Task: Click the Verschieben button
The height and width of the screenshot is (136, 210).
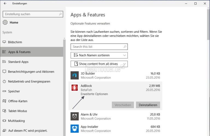Action: tap(123, 105)
